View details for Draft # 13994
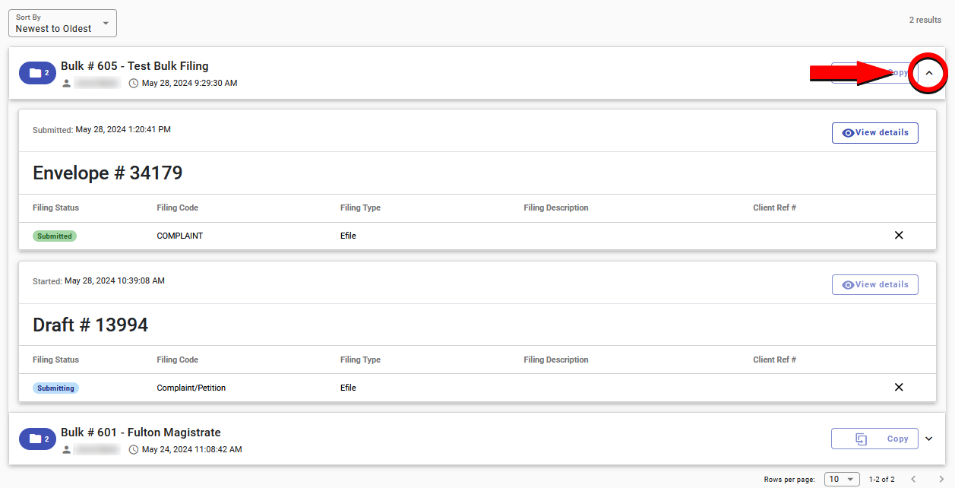This screenshot has height=488, width=955. click(x=875, y=284)
